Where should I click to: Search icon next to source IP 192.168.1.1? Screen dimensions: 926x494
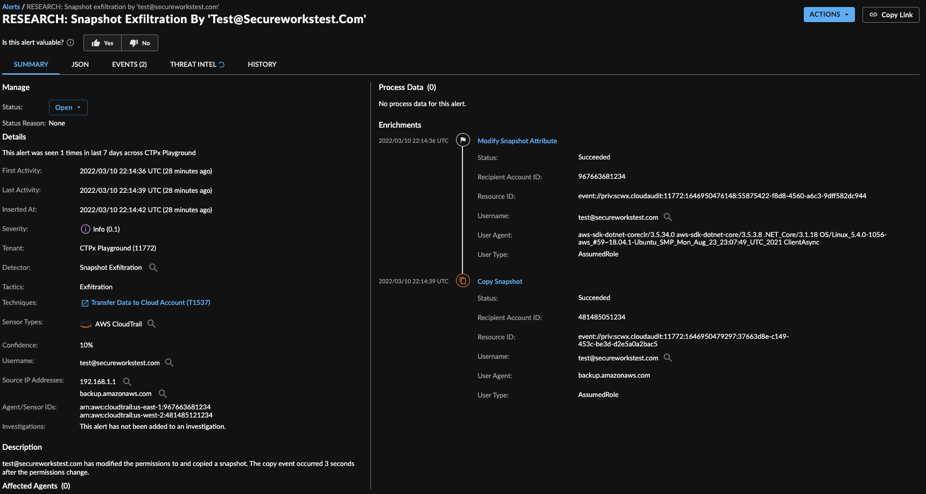click(128, 382)
